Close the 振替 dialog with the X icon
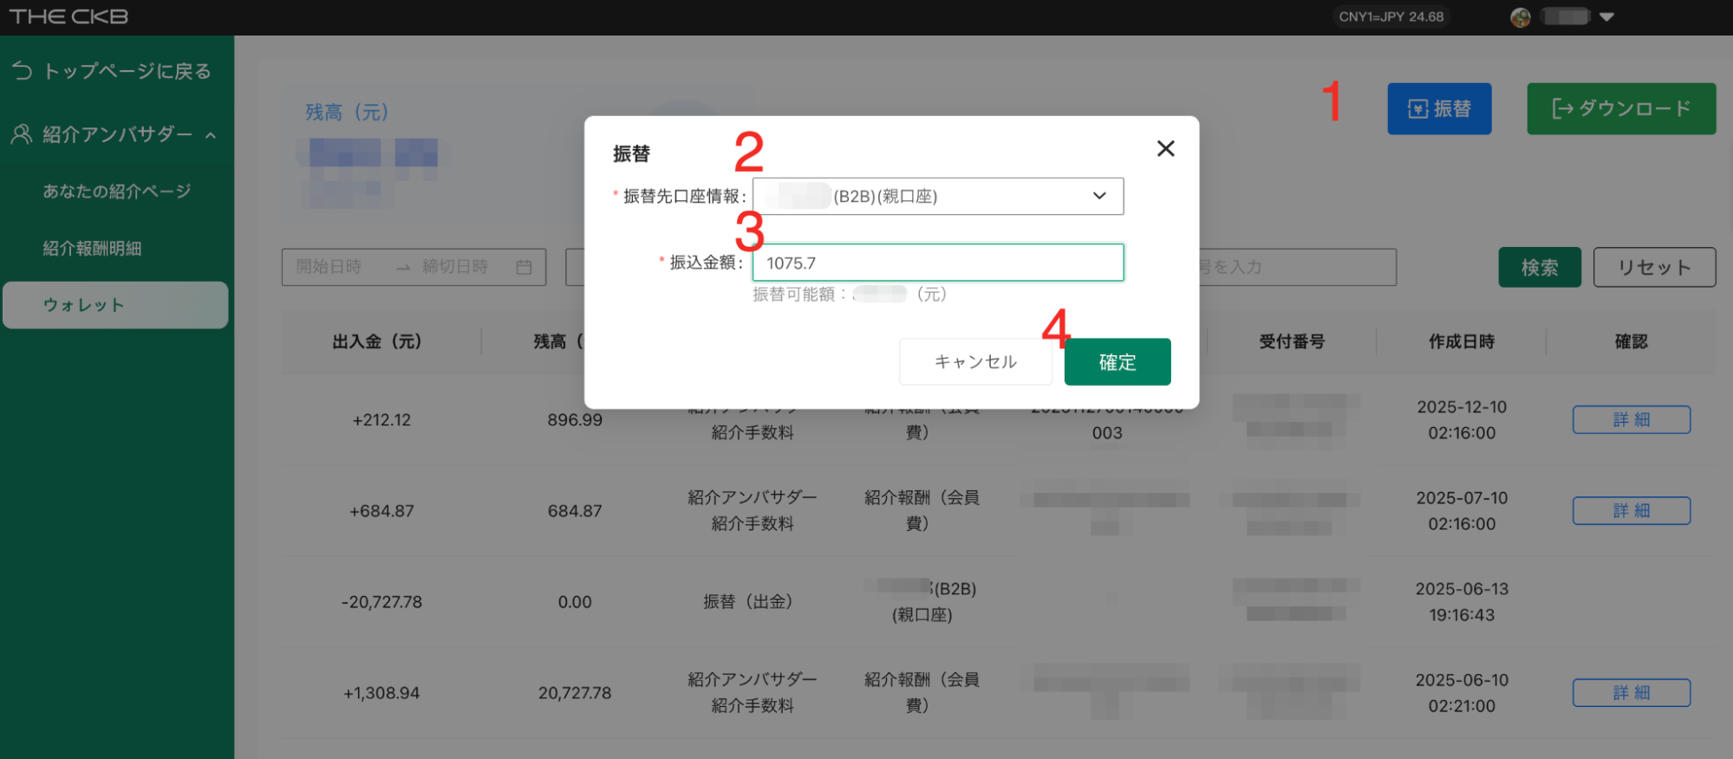The height and width of the screenshot is (759, 1733). tap(1165, 149)
